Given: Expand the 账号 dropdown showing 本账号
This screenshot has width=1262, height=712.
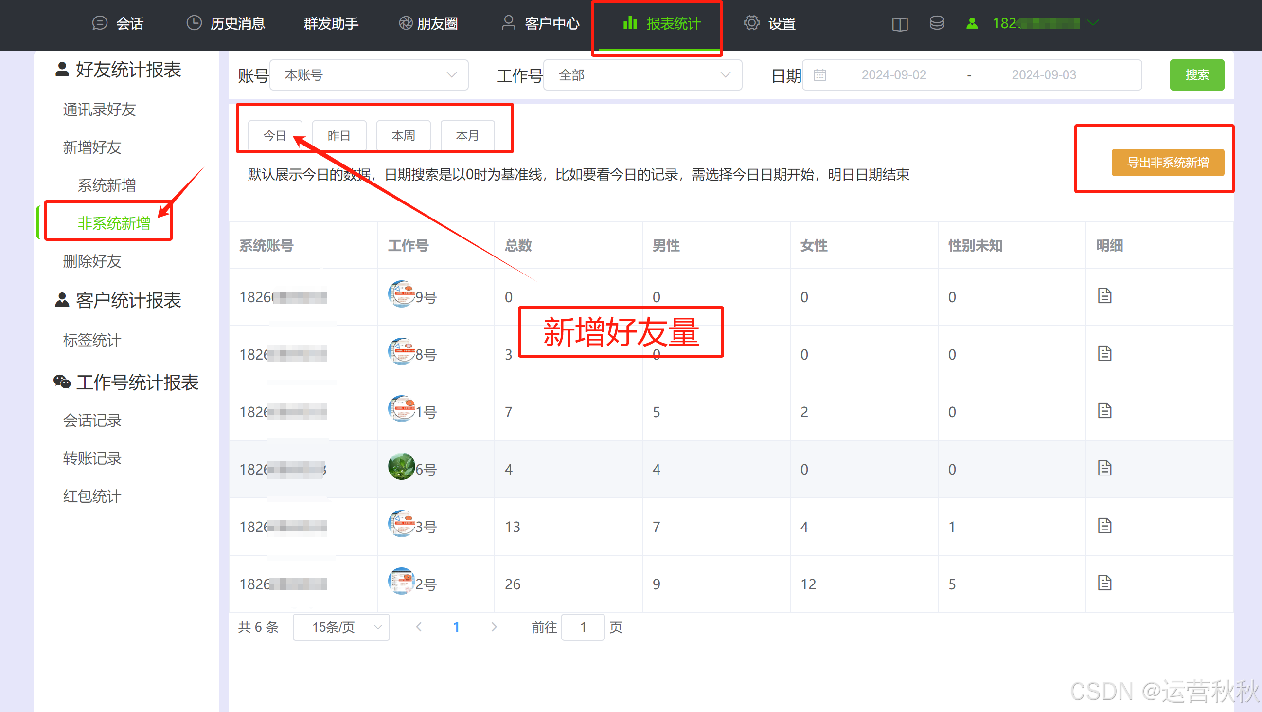Looking at the screenshot, I should point(369,75).
